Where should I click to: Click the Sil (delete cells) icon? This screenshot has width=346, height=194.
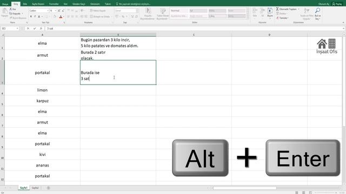click(262, 11)
